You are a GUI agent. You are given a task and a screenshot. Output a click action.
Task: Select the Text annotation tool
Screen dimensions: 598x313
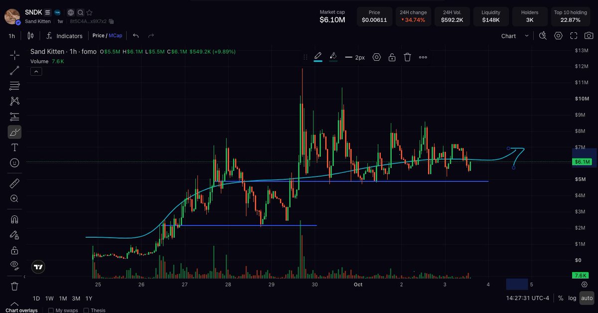click(x=15, y=147)
